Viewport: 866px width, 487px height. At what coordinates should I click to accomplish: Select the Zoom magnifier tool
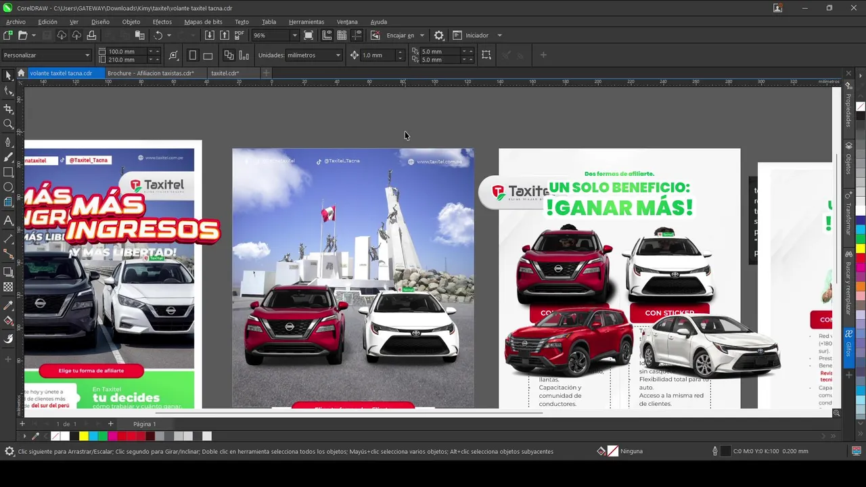click(8, 124)
